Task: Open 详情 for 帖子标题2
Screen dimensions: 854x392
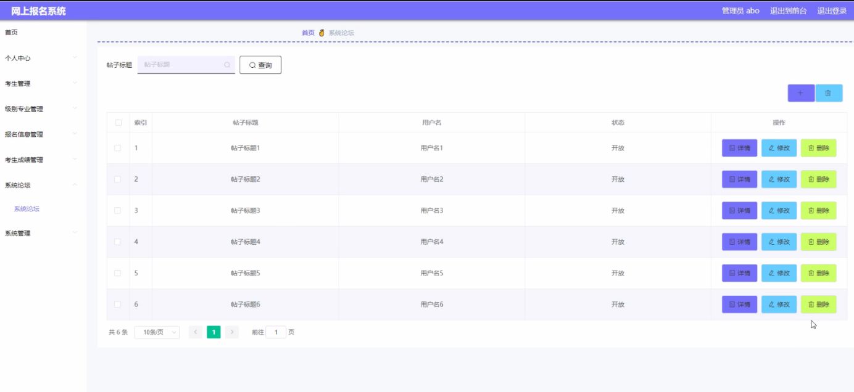Action: [739, 179]
